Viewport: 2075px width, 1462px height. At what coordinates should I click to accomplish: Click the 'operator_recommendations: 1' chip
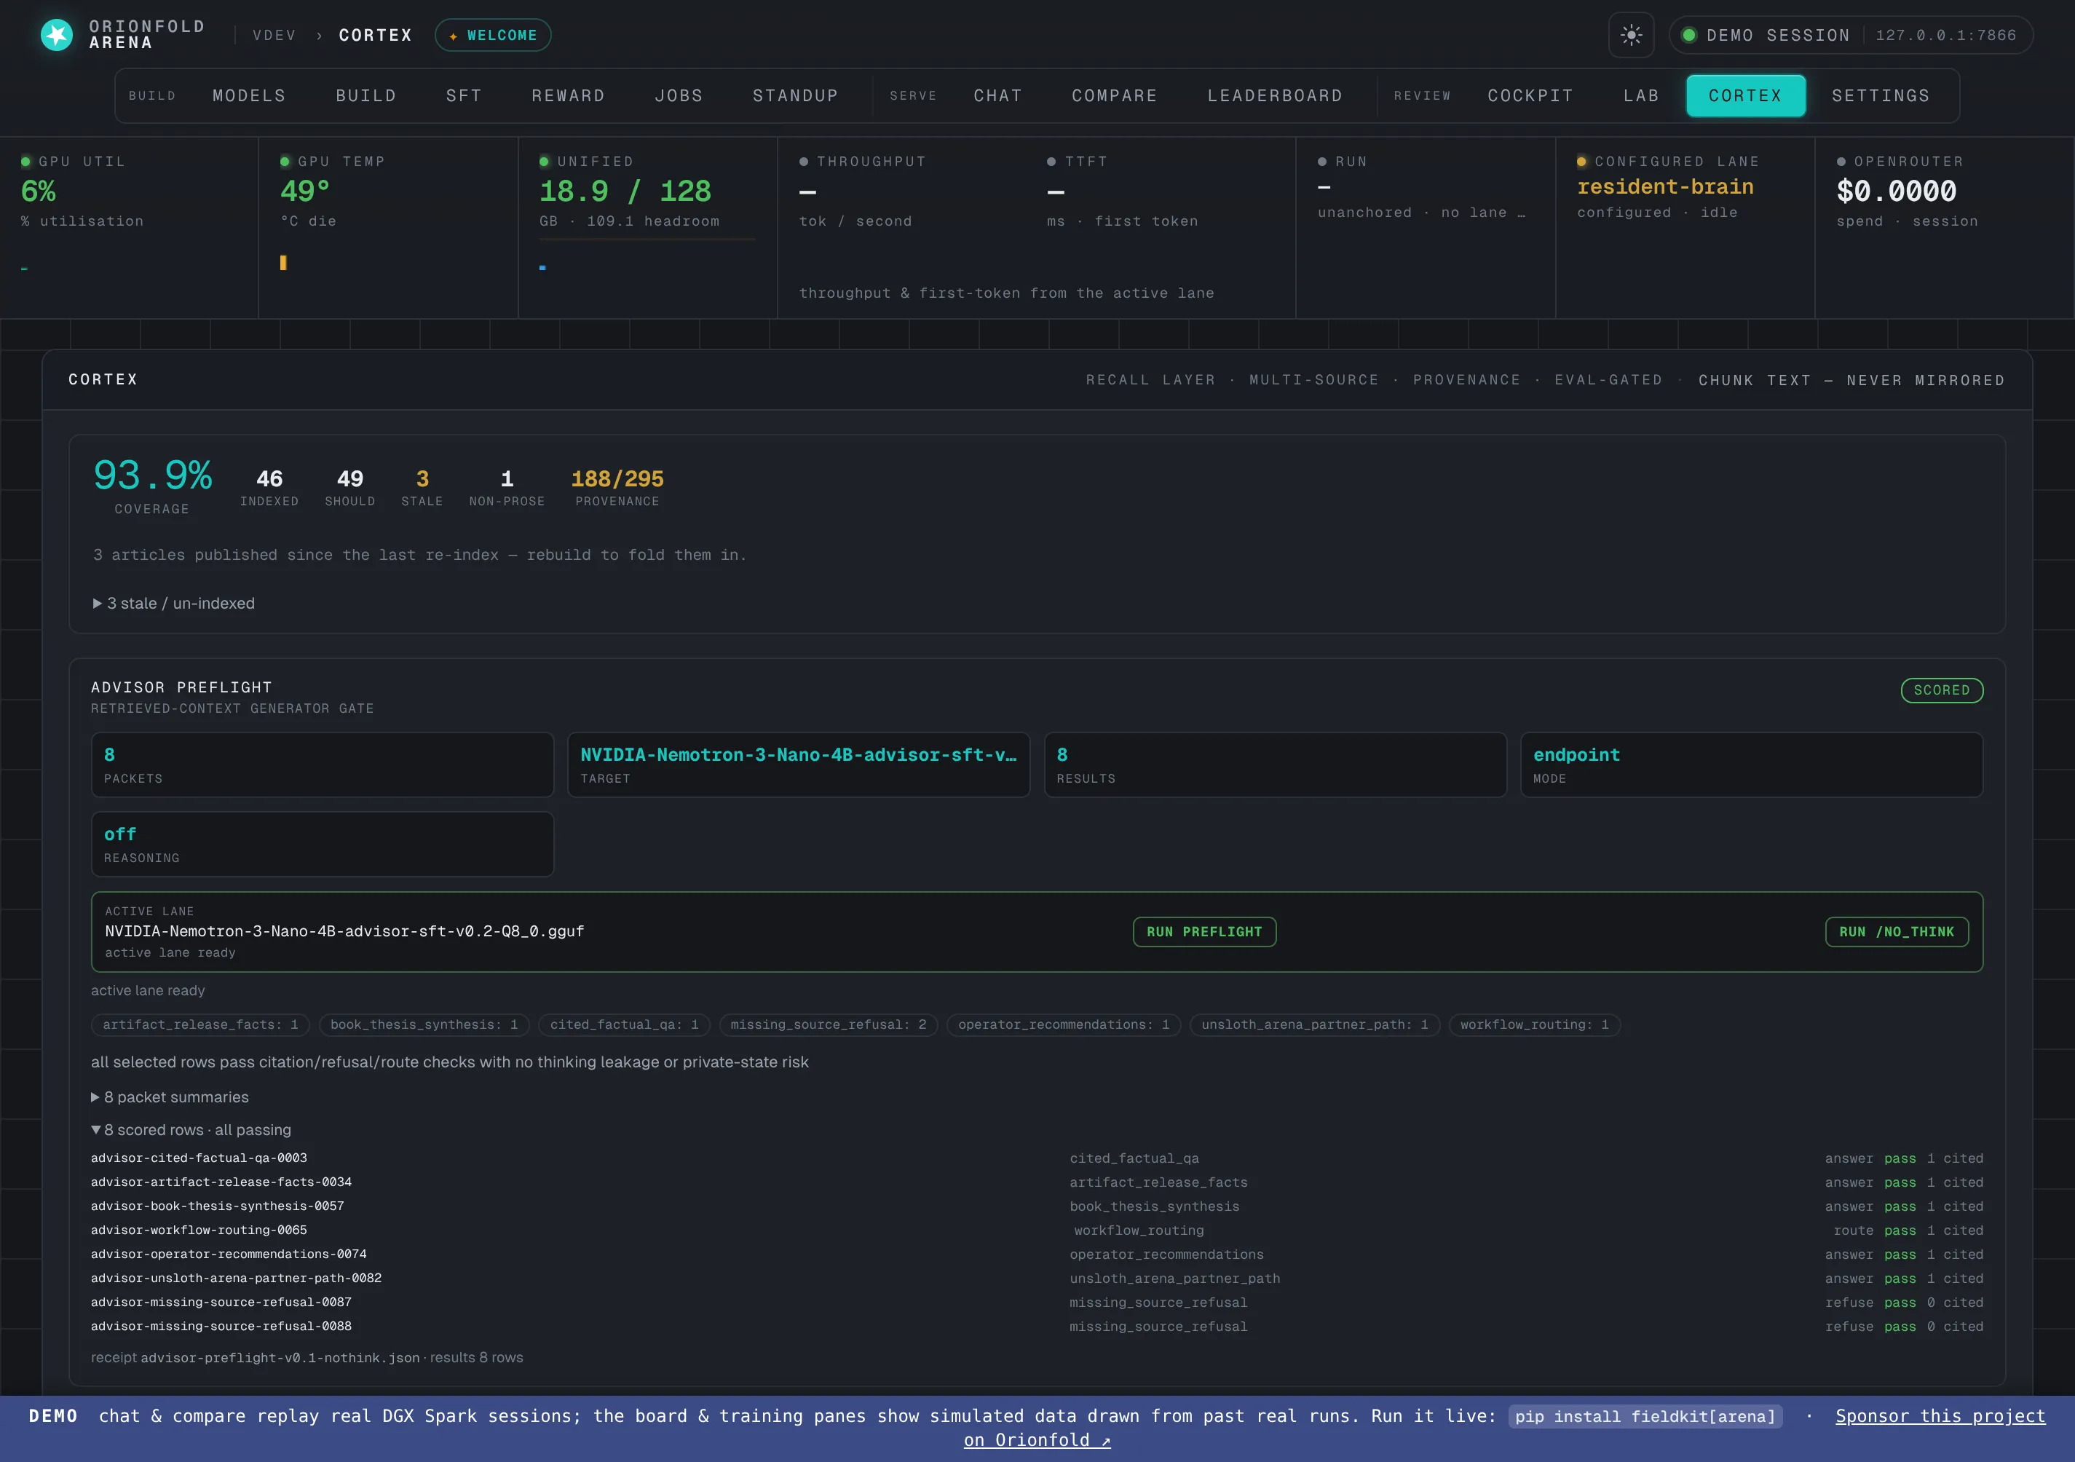pyautogui.click(x=1064, y=1024)
